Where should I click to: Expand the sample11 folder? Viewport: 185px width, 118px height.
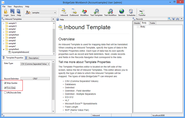click(x=3, y=23)
